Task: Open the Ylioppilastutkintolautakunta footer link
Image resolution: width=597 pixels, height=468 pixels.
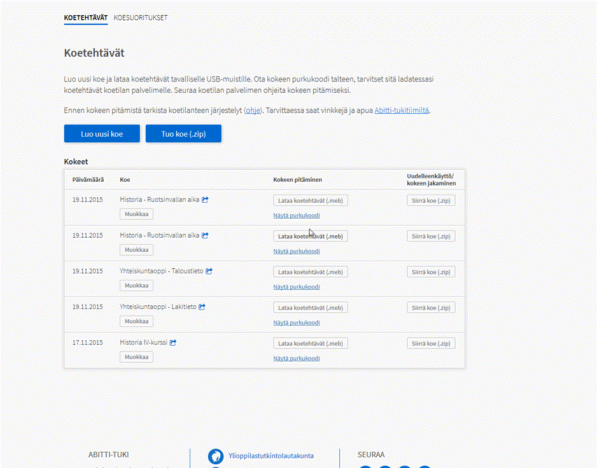Action: pos(271,456)
